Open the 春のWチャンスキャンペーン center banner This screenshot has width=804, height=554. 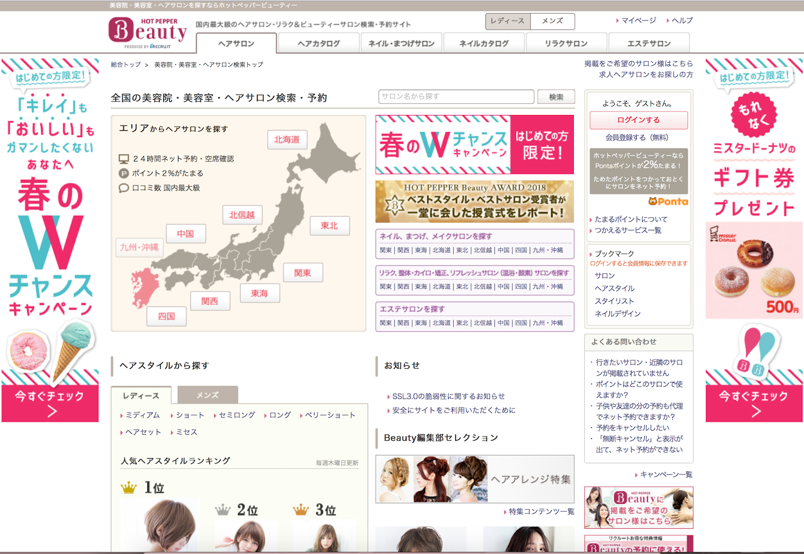point(474,145)
